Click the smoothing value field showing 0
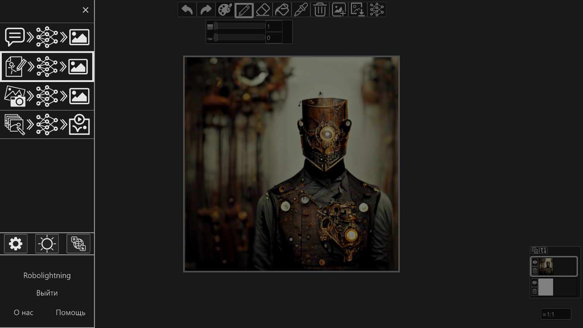This screenshot has width=583, height=328. 274,38
